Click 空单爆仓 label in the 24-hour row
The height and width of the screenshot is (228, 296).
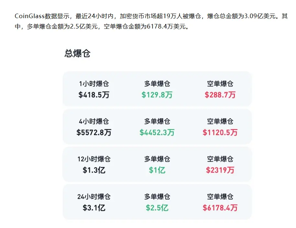tap(220, 197)
